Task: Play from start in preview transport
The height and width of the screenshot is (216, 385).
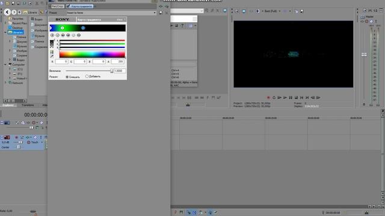Action: [279, 98]
